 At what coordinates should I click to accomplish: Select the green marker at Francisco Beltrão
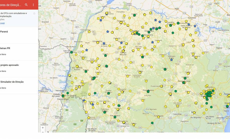(x=105, y=112)
